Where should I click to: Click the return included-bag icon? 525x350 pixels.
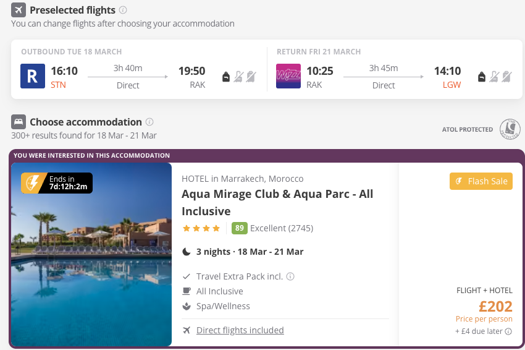pyautogui.click(x=482, y=77)
